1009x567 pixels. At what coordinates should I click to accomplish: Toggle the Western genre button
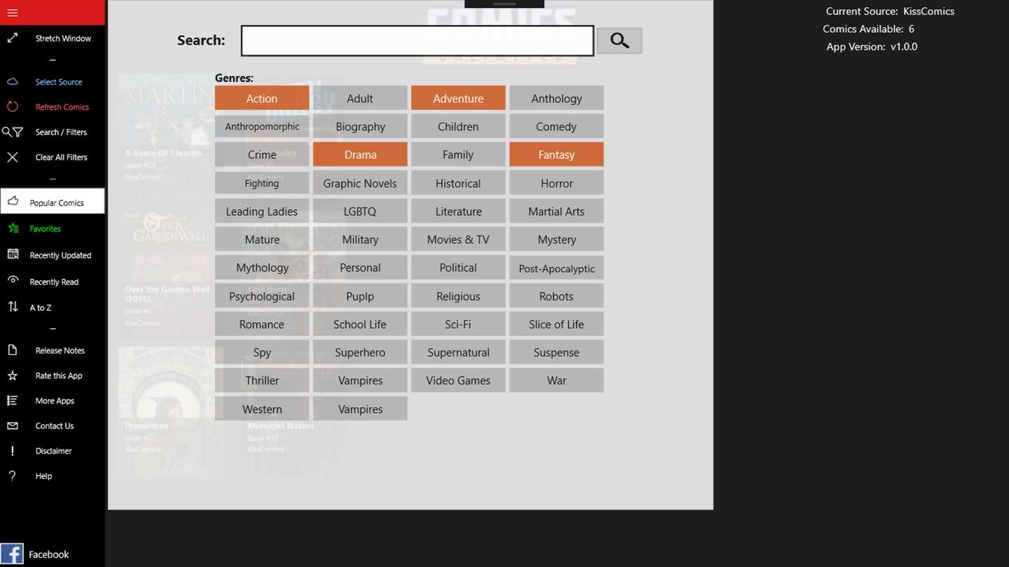click(x=262, y=409)
